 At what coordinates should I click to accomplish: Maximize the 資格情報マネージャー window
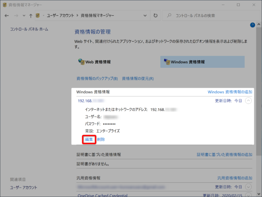click(239, 5)
